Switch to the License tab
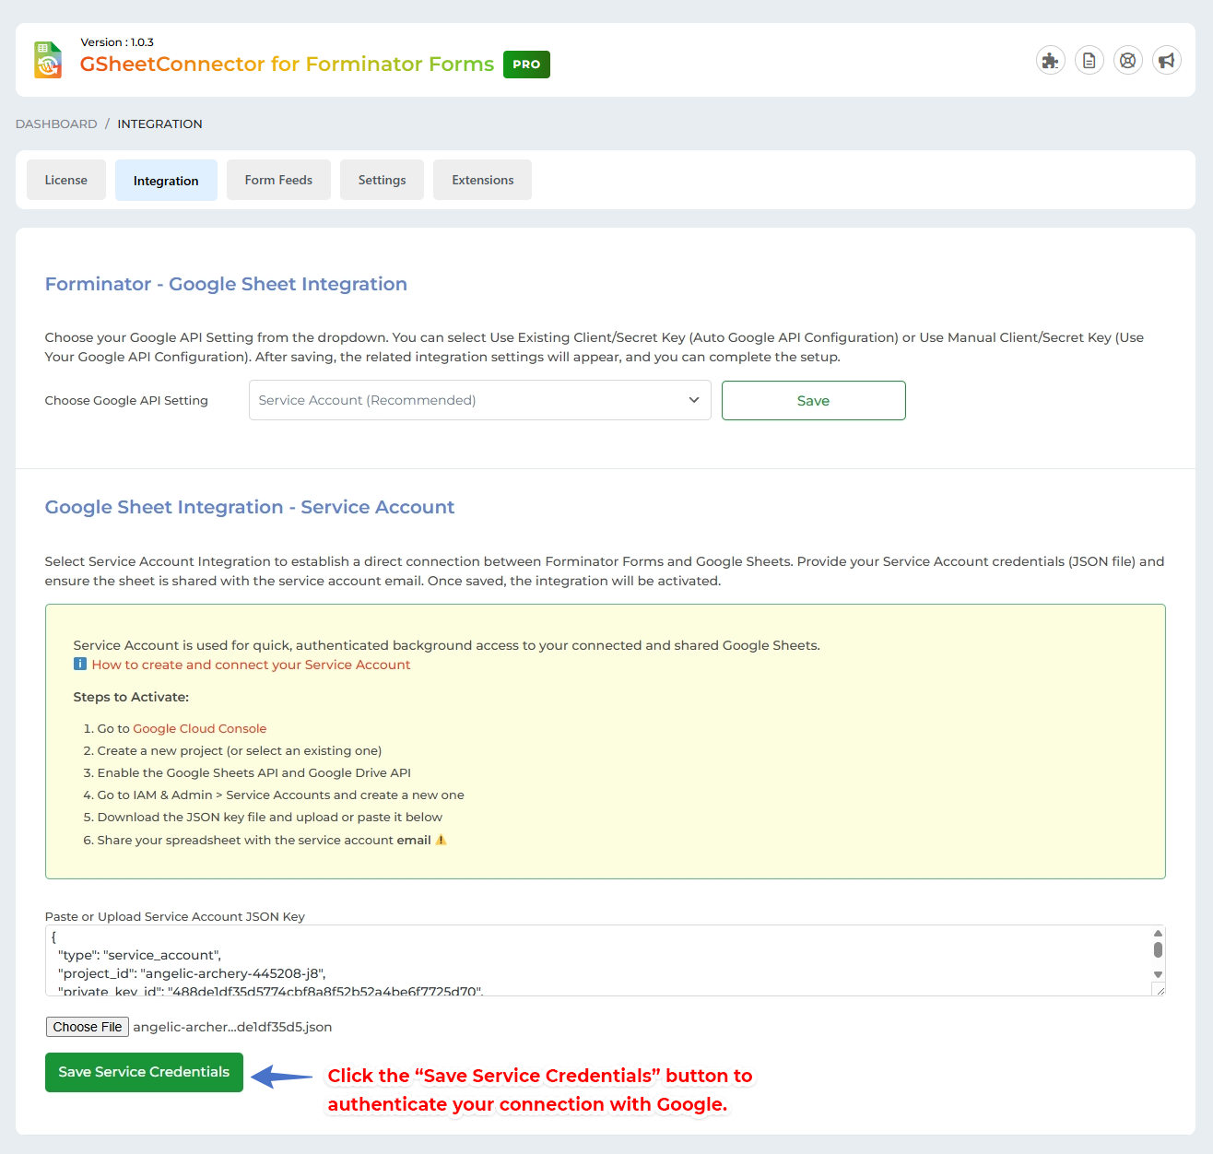1213x1154 pixels. [65, 180]
